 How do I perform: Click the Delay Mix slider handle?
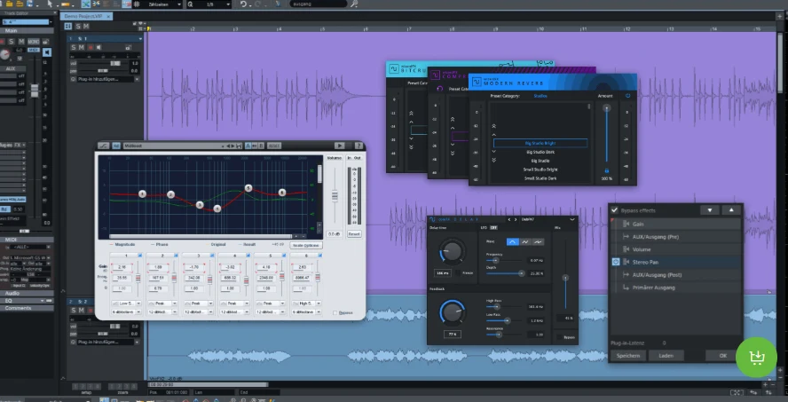pos(565,278)
